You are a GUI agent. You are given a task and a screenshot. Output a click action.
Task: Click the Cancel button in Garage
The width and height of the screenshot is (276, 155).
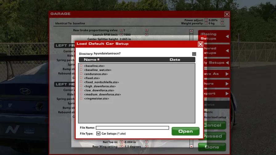pos(215,125)
